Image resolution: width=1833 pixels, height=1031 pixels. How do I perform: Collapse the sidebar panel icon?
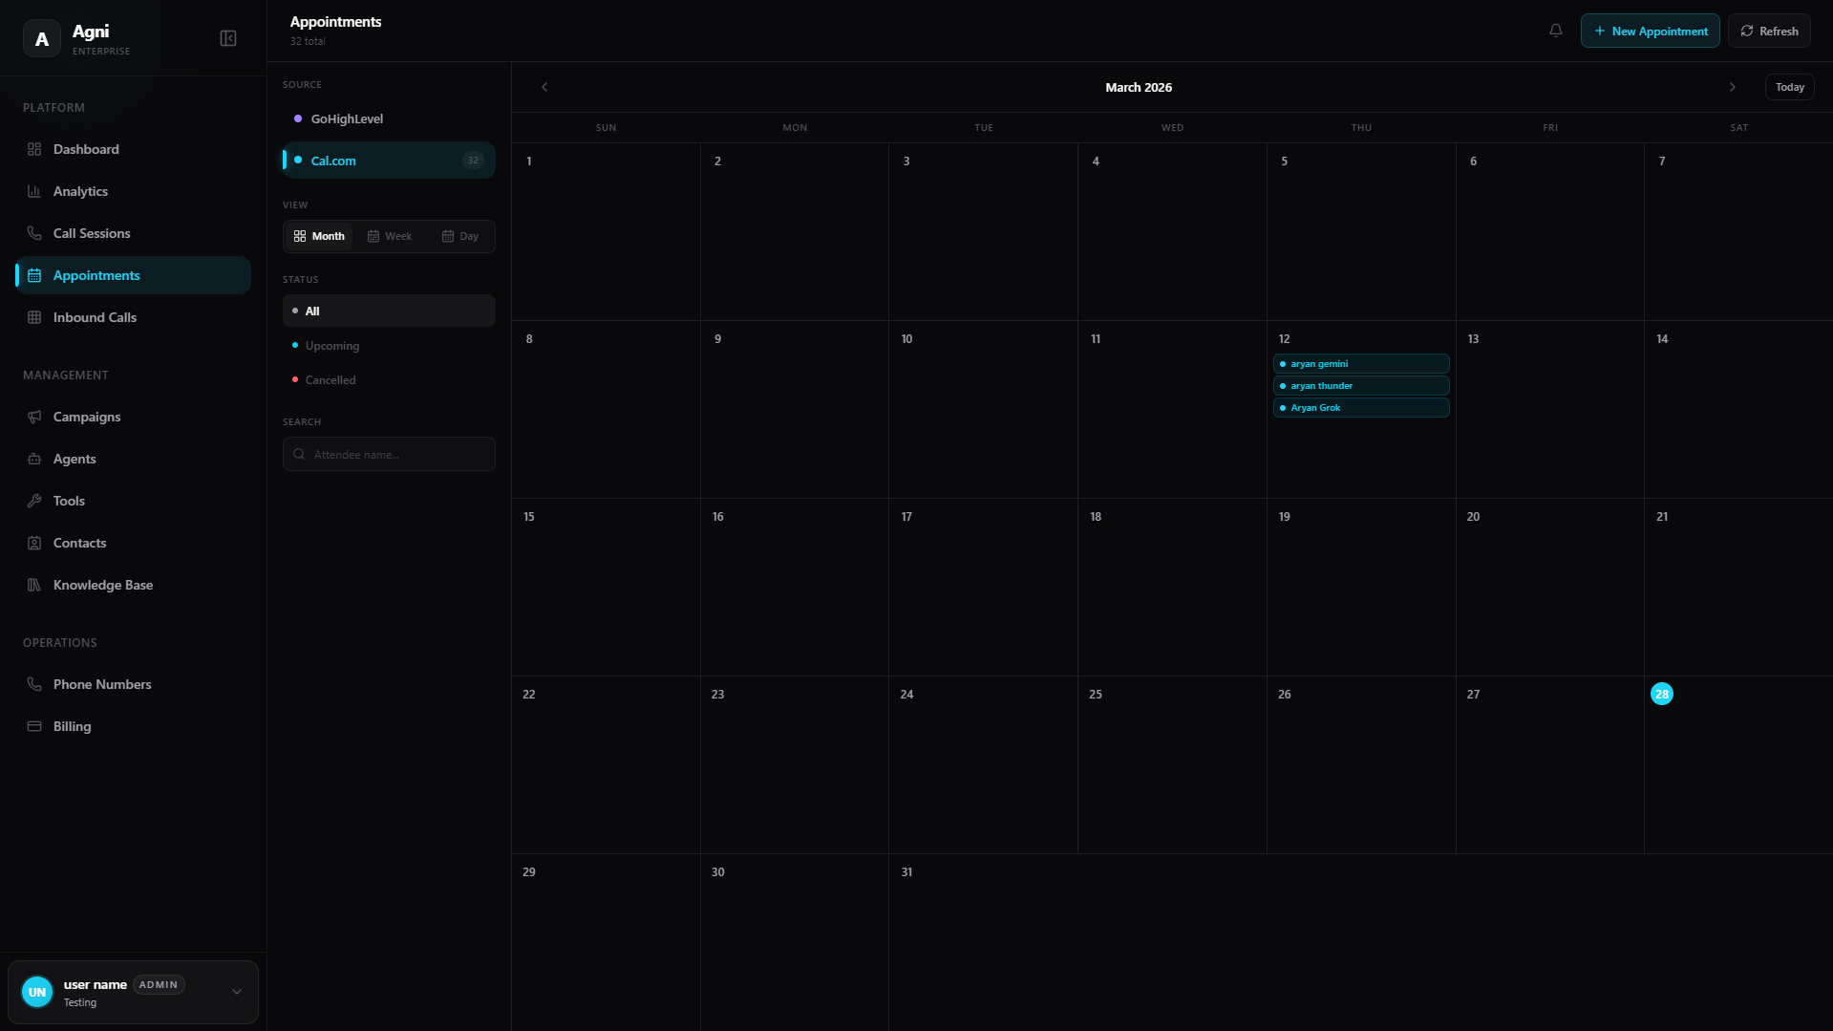[228, 38]
